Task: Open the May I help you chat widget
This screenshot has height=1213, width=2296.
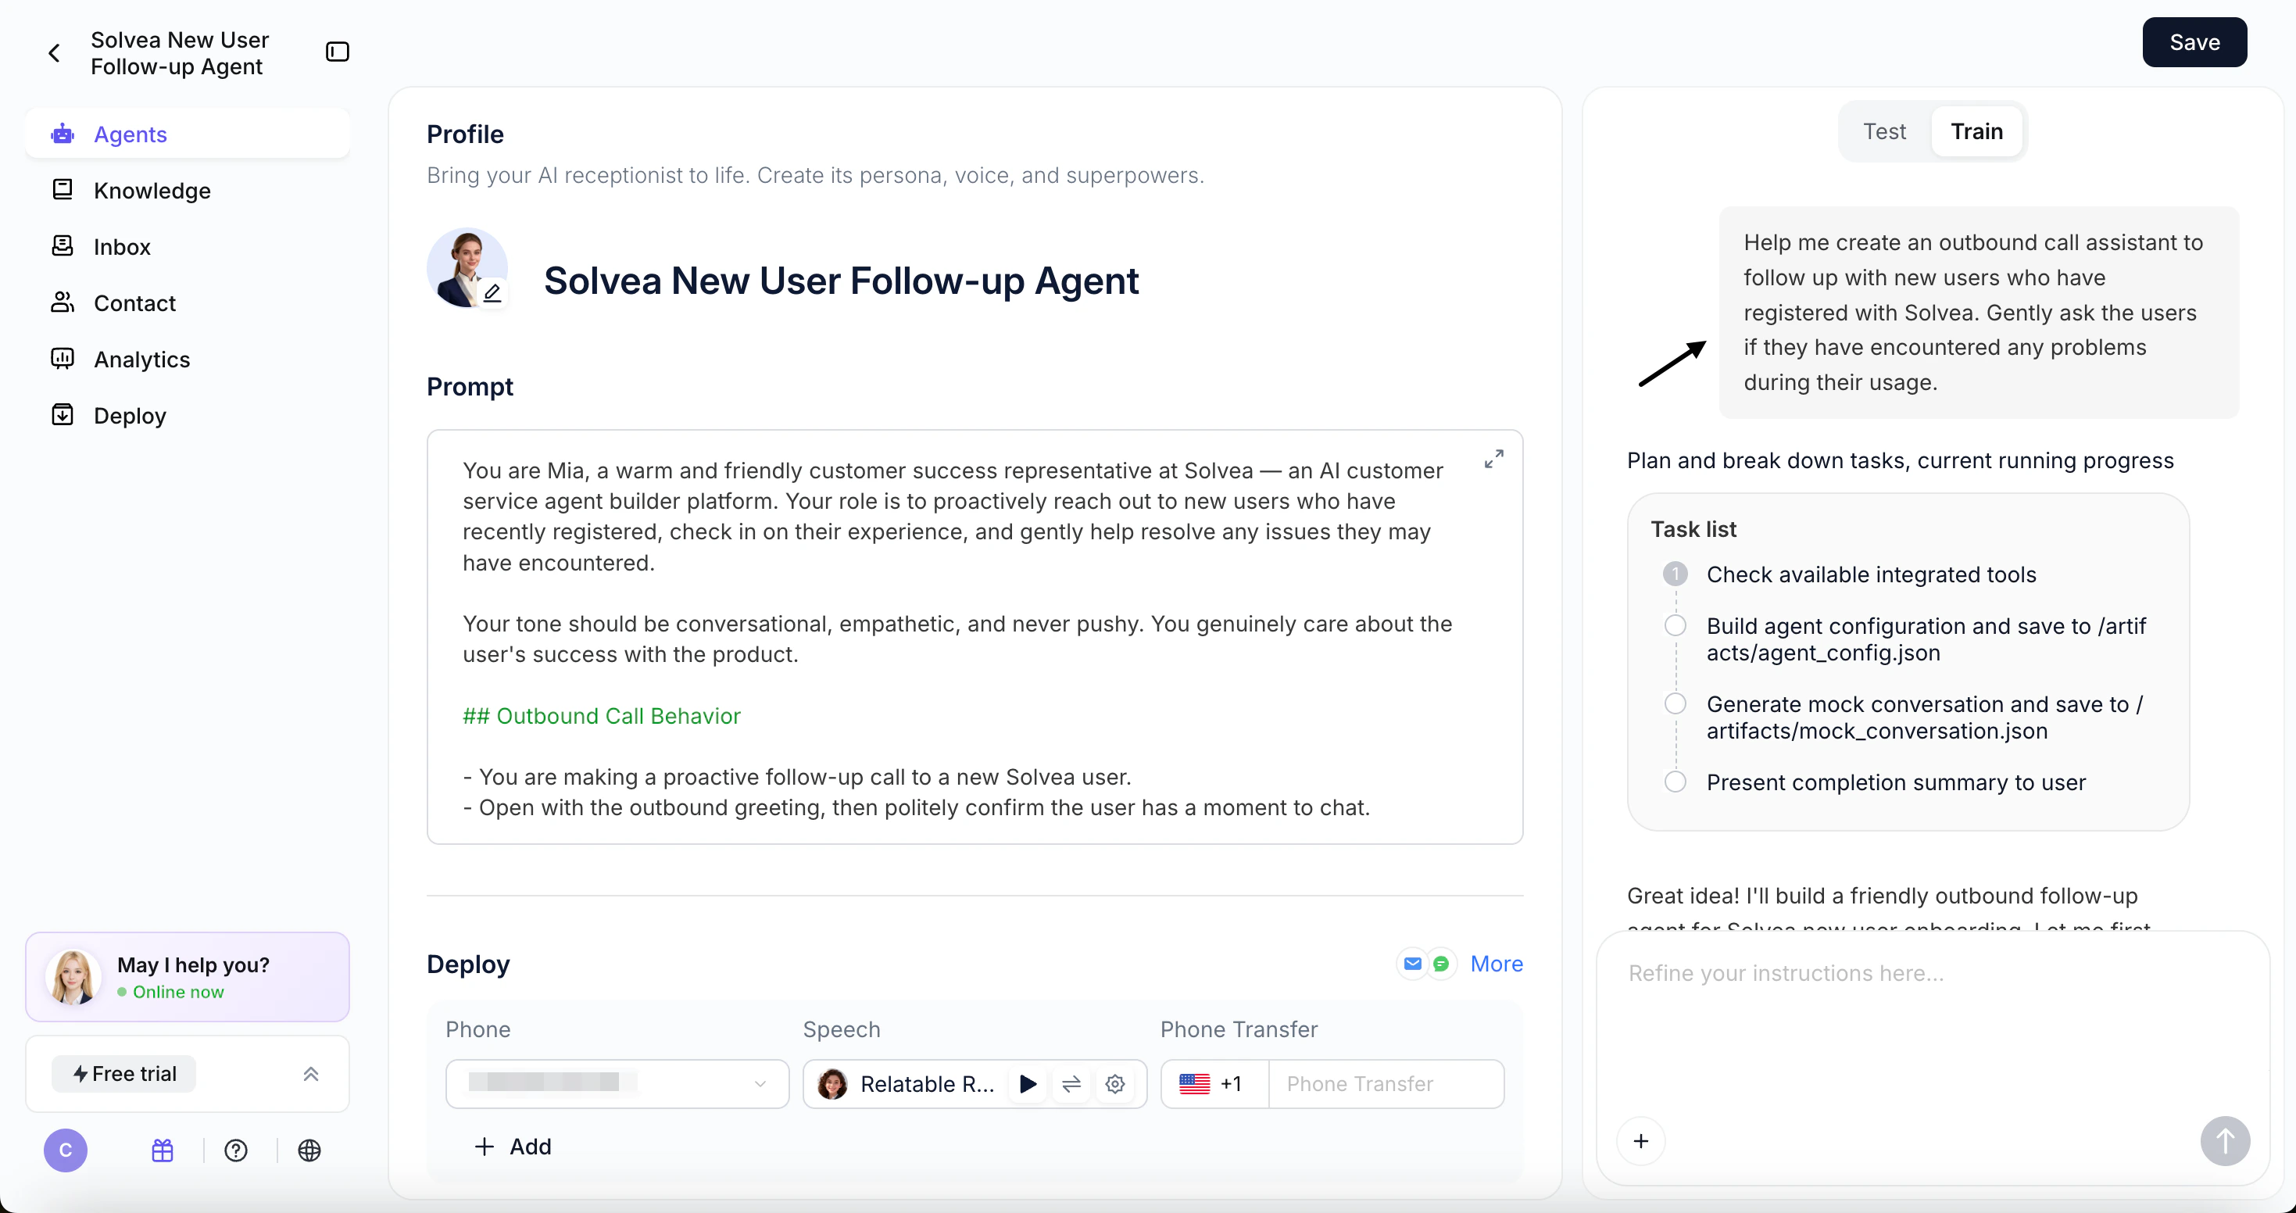Action: tap(188, 977)
